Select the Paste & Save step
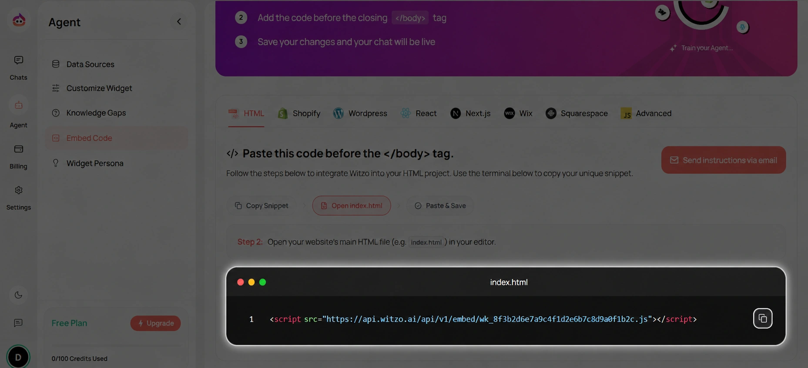The image size is (808, 368). 440,206
